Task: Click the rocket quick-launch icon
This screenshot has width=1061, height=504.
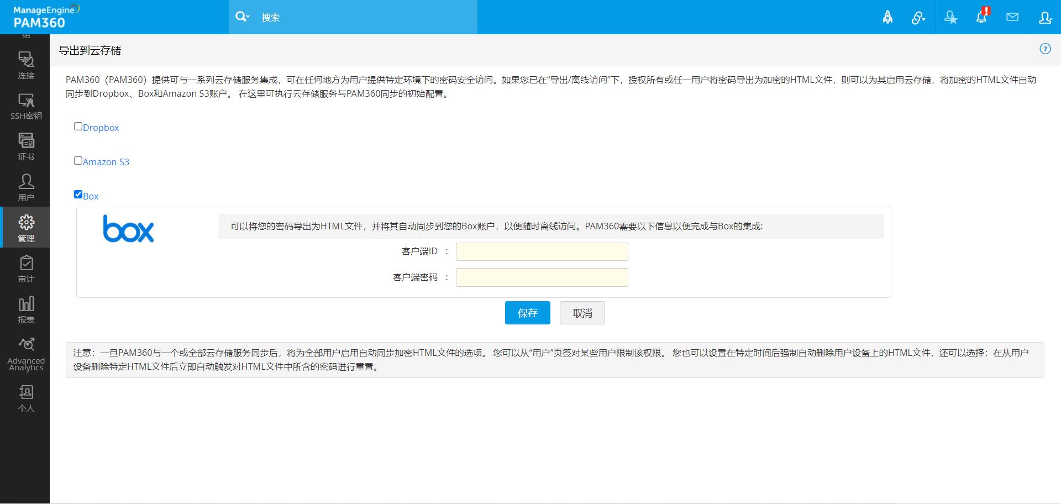Action: click(887, 18)
